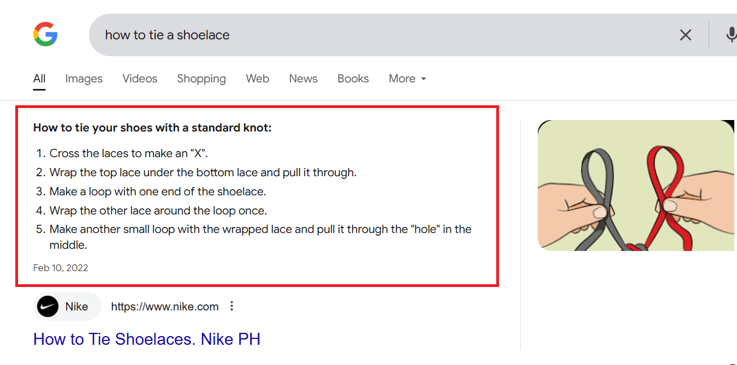
Task: Click the Nike swoosh favicon
Action: 47,307
